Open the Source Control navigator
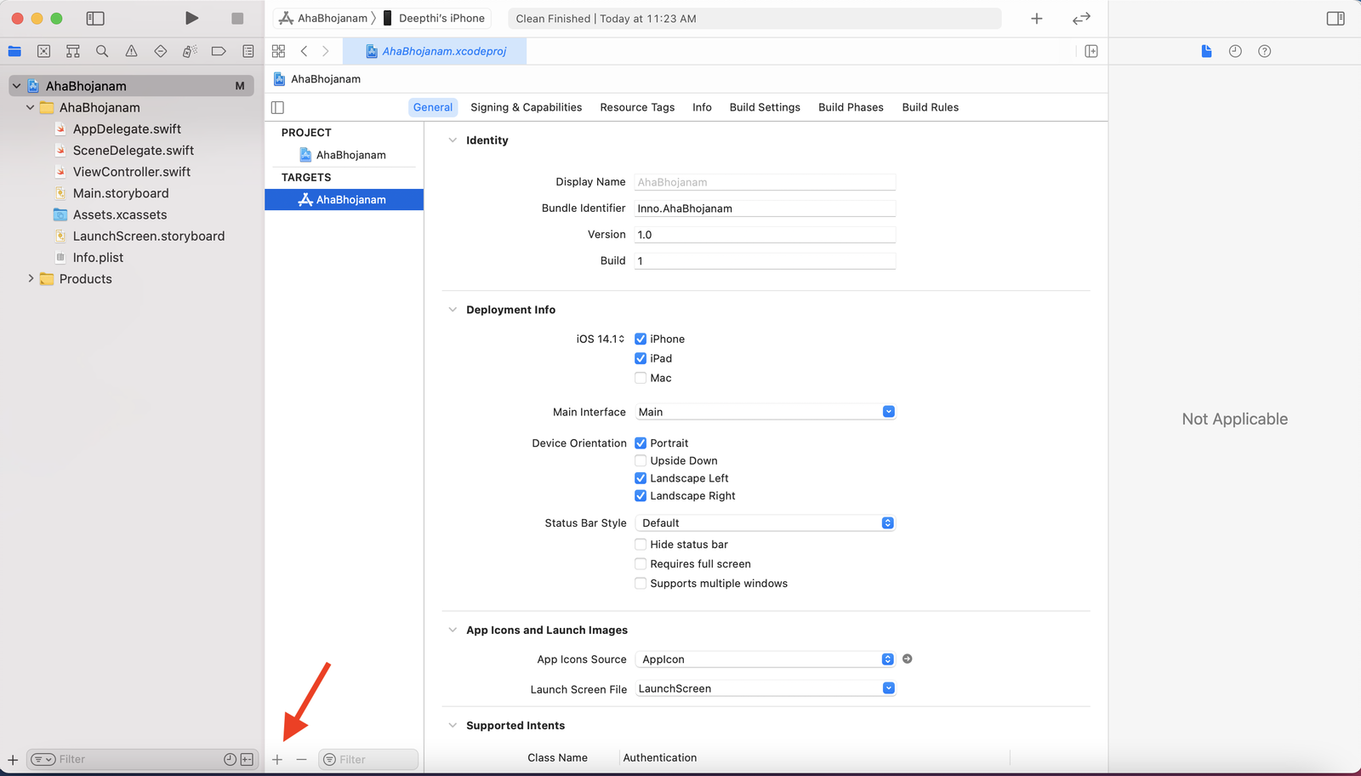 [43, 51]
